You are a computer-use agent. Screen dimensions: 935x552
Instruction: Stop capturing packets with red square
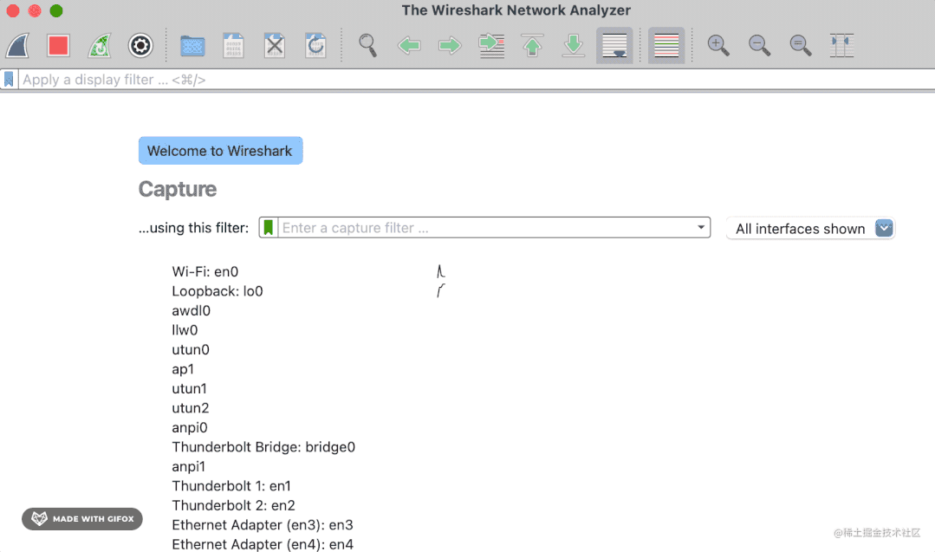pyautogui.click(x=58, y=45)
